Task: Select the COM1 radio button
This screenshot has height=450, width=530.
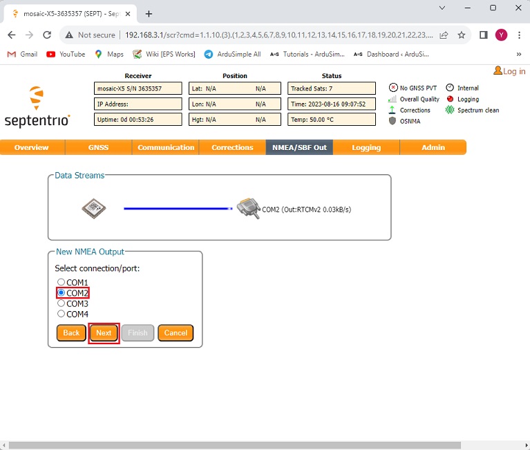Action: click(61, 282)
